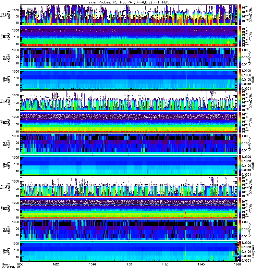Viewport: 257px width, 274px height.
Task: Click the 1120 time tick label
Action: coord(165,264)
